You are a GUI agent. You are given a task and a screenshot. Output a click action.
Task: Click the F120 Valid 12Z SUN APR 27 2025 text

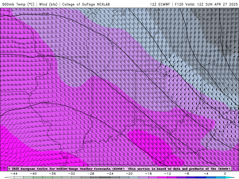206,4
